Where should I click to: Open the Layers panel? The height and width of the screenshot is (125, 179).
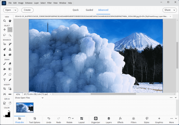point(109,120)
